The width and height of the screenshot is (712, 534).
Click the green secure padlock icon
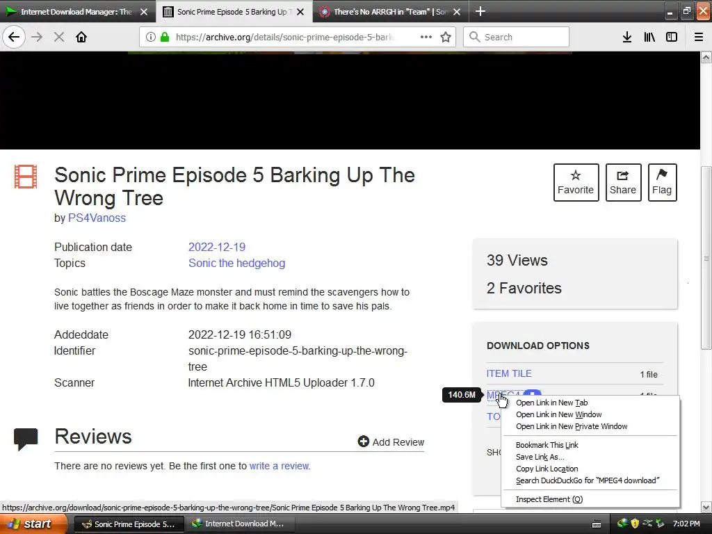click(164, 38)
